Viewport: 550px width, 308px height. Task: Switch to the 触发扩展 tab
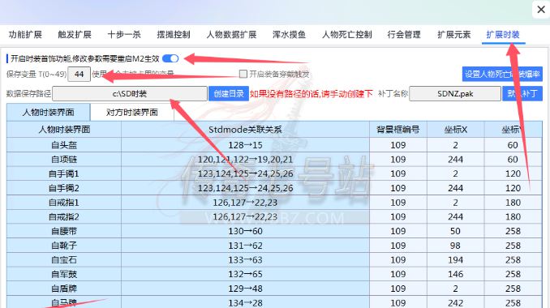(x=75, y=35)
